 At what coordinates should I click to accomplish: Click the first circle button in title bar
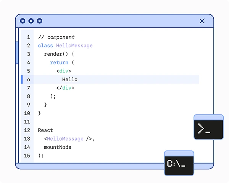[23, 21]
